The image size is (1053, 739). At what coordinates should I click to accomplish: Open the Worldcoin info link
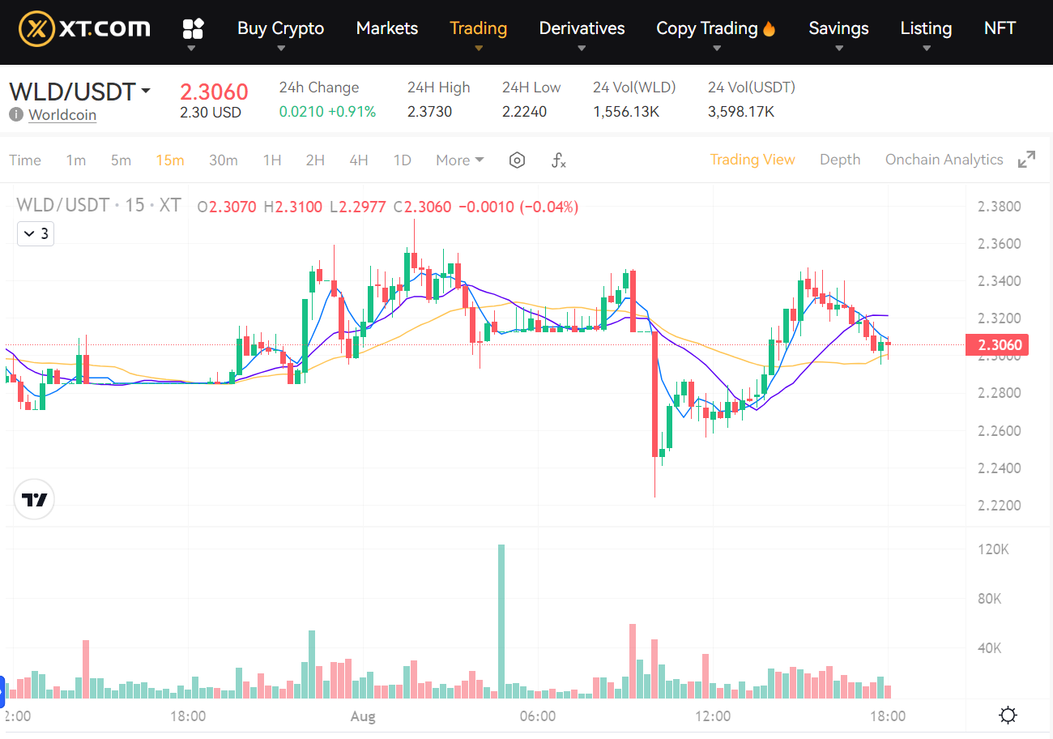pyautogui.click(x=62, y=115)
